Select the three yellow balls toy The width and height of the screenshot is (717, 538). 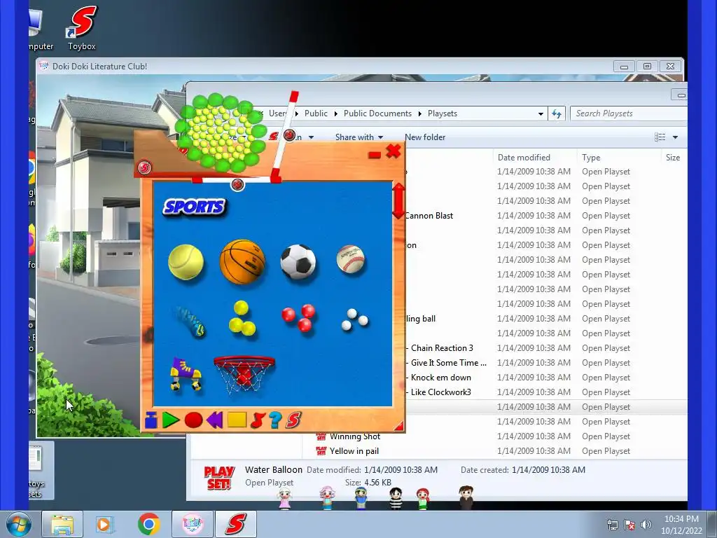tap(242, 319)
